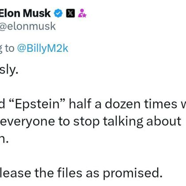186x186 pixels.
Task: Click the word "the" before files
Action: (44, 172)
